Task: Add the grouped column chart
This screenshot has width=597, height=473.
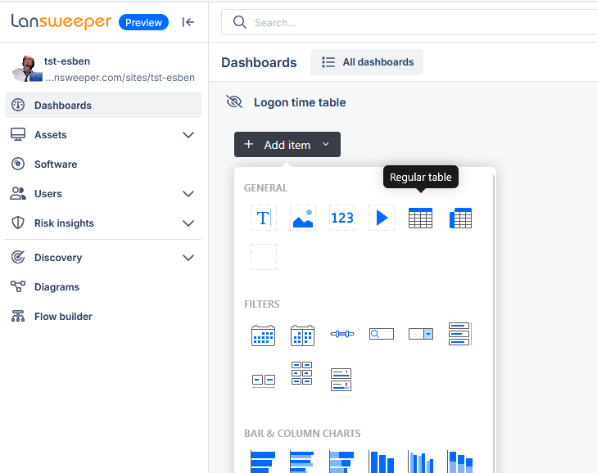Action: (421, 462)
